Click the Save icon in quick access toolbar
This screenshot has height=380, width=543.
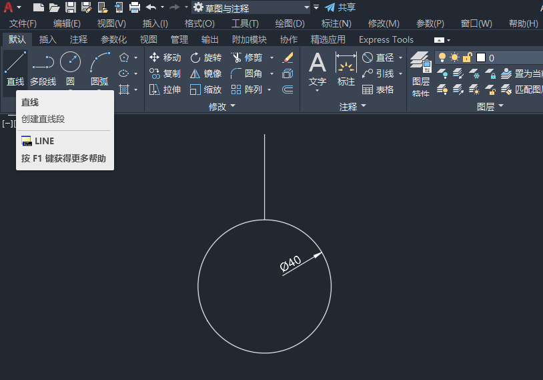[71, 7]
